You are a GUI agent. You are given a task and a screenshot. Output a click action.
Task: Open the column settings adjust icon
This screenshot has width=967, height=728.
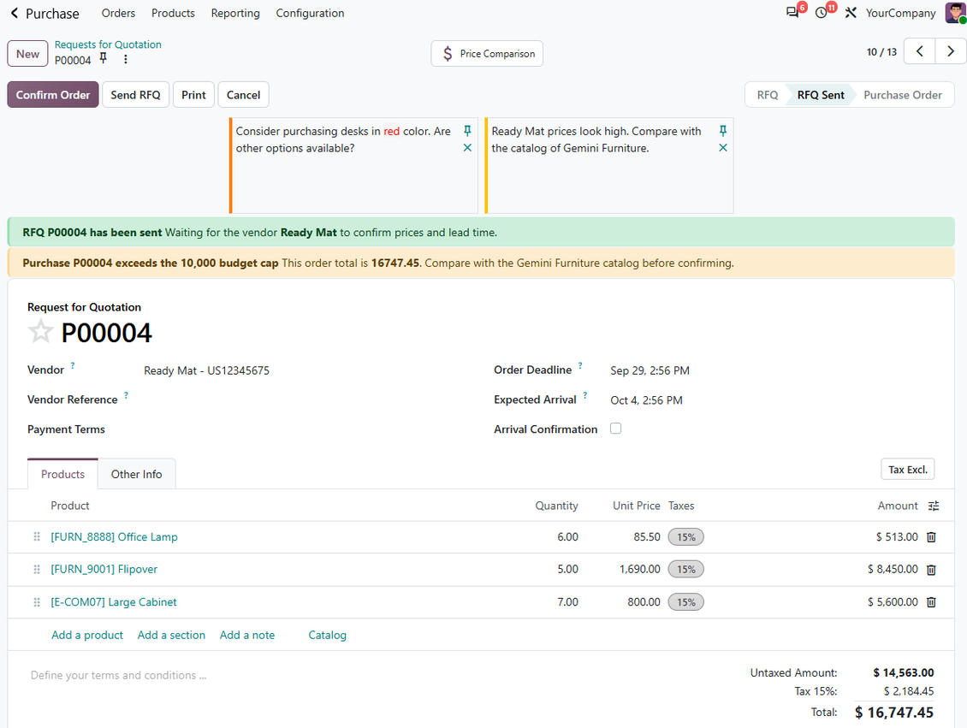point(934,506)
